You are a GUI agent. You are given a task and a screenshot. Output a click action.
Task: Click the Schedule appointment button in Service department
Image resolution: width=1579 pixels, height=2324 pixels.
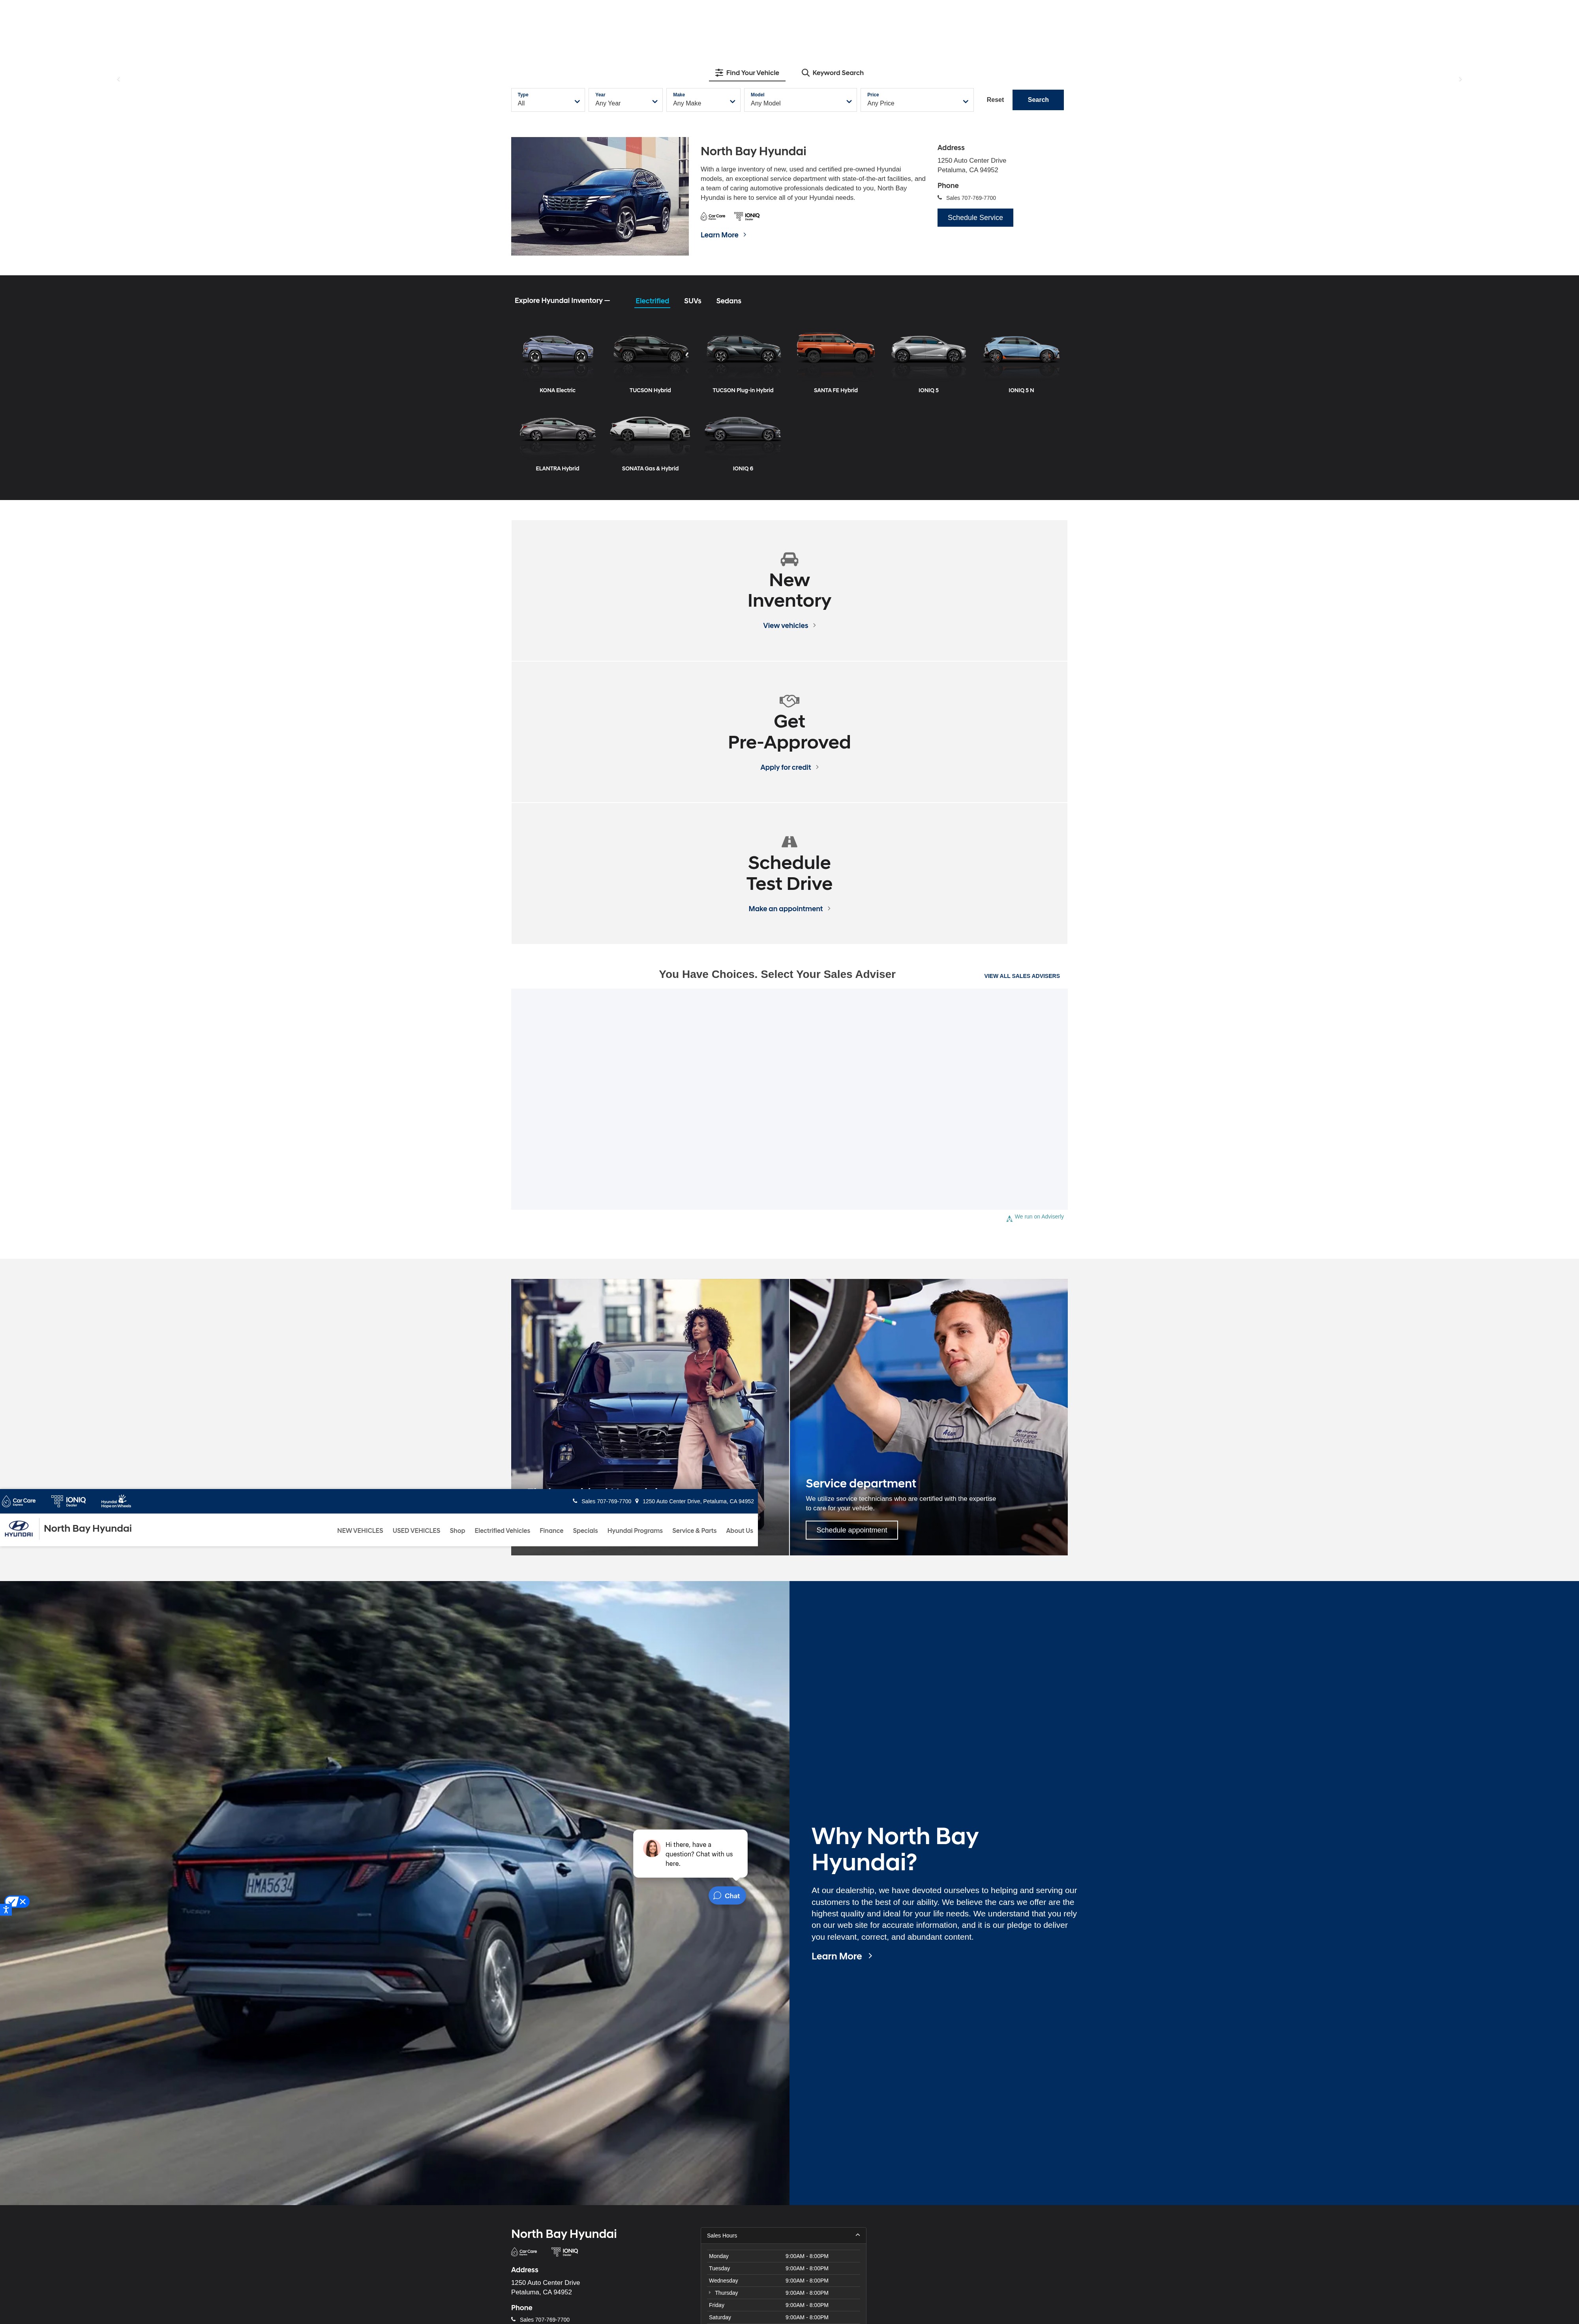(851, 1530)
